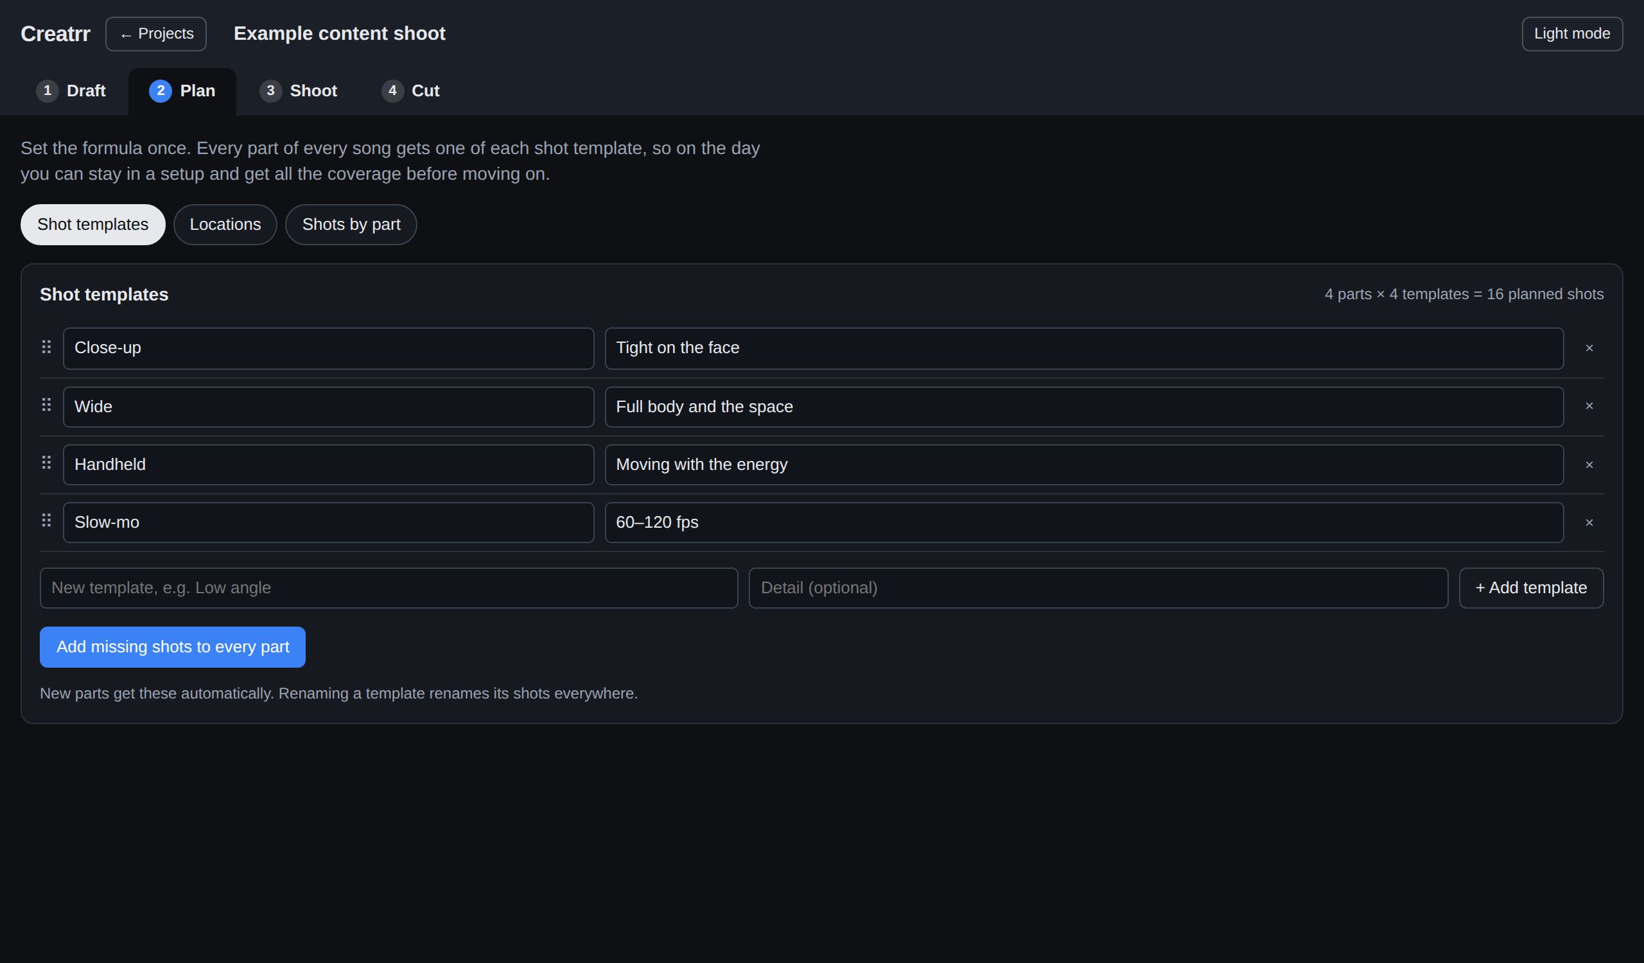
Task: Switch to the Locations view
Action: [x=225, y=225]
